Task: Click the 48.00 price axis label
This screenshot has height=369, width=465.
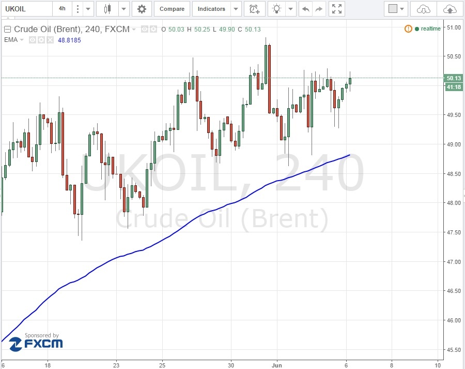Action: coord(454,203)
